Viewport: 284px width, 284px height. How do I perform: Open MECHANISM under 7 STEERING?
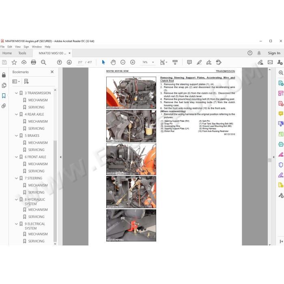pyautogui.click(x=38, y=185)
